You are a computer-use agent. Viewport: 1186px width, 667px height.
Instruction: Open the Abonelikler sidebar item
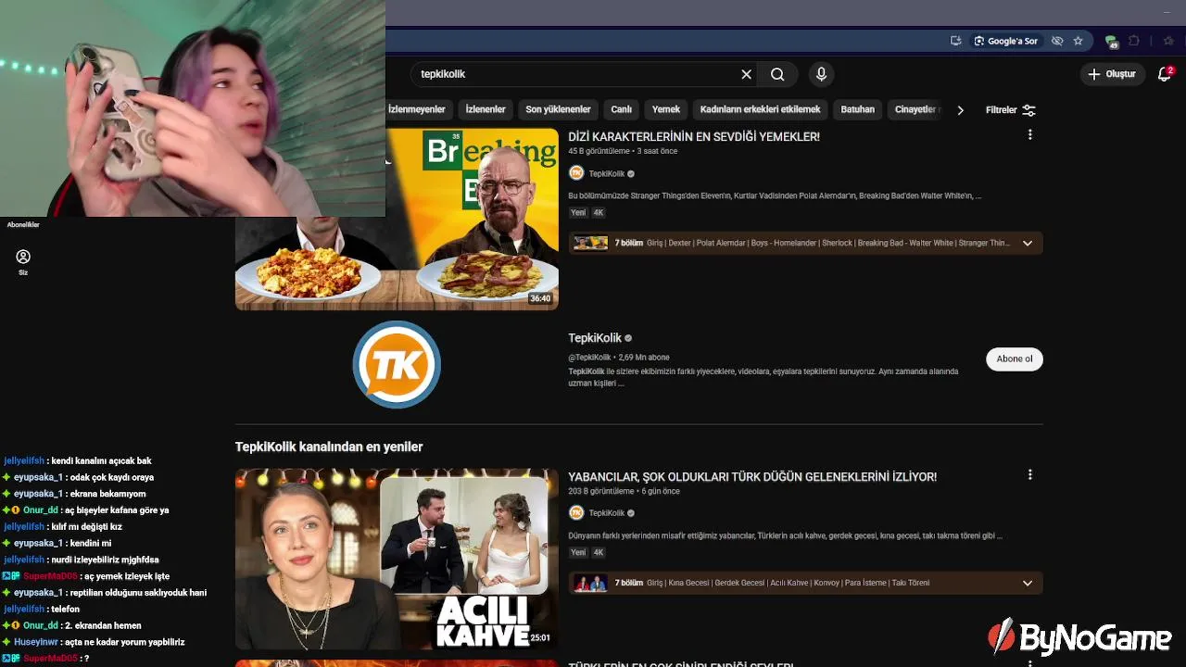[23, 224]
